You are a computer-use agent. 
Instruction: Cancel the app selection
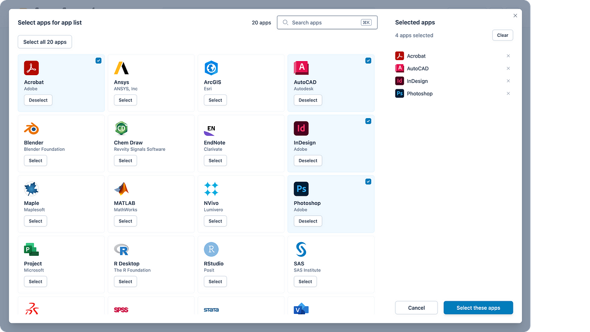(416, 308)
